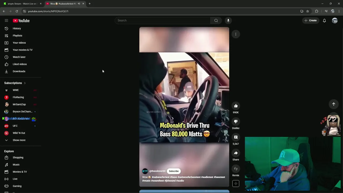Click the #jblsound hashtag
The image size is (343, 193).
tap(170, 181)
